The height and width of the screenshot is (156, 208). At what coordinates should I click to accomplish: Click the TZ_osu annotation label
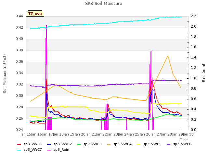(x=35, y=14)
